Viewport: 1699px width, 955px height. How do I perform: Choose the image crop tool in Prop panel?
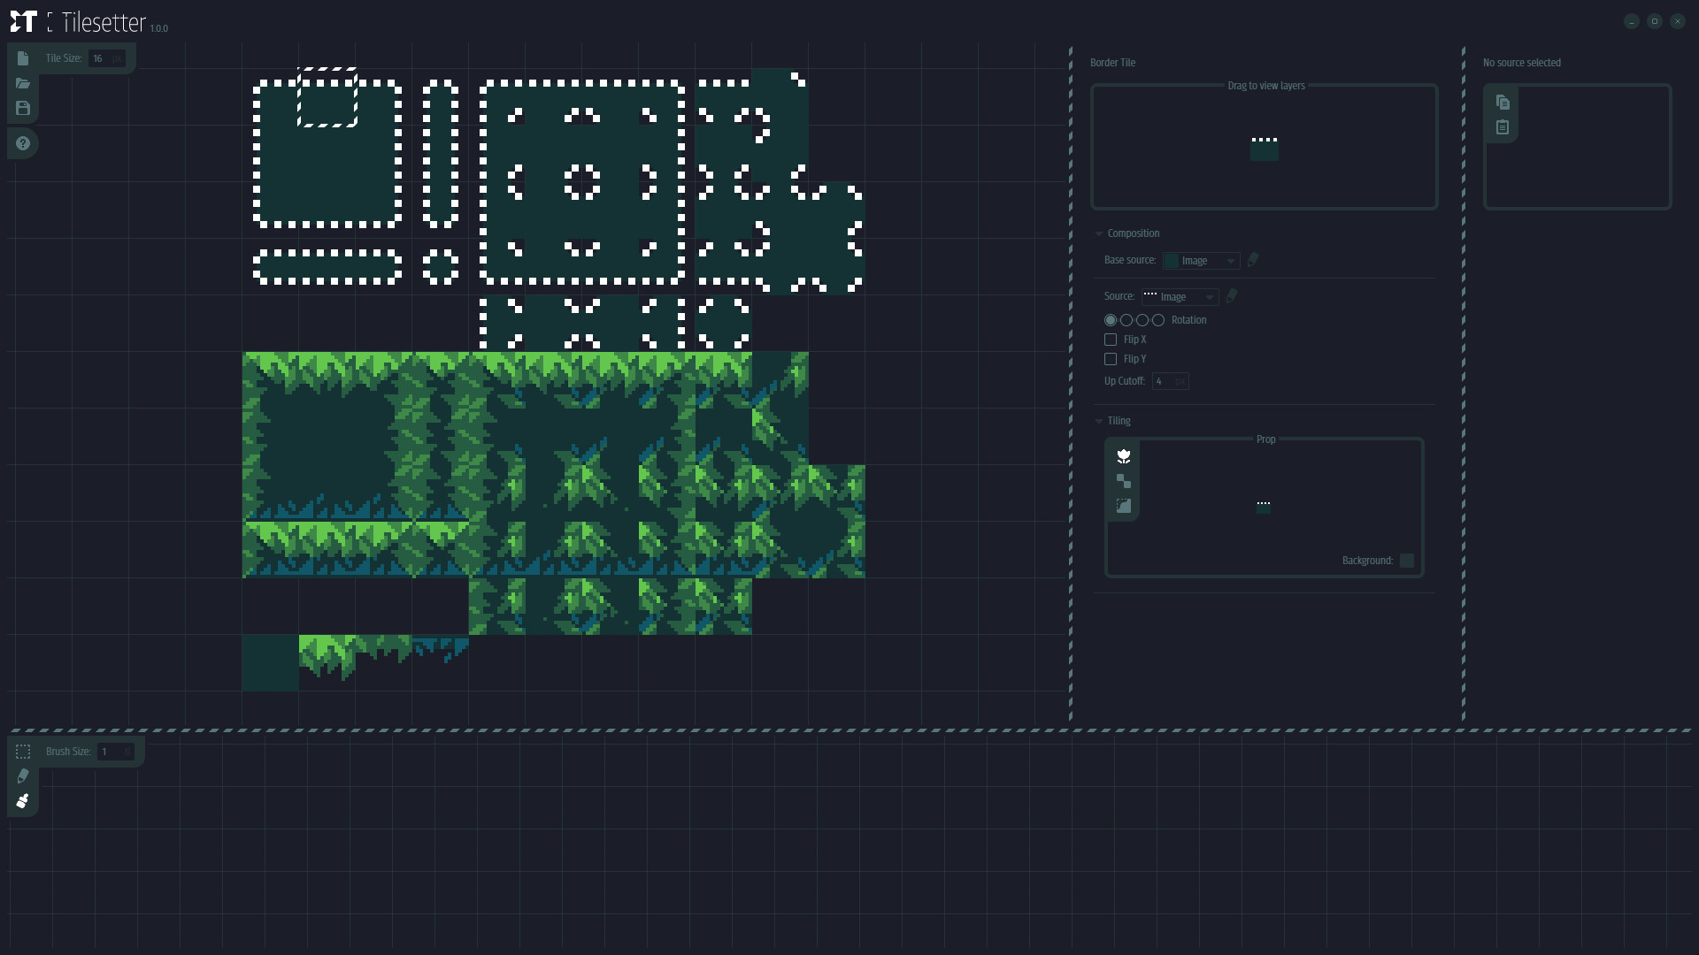(x=1124, y=505)
